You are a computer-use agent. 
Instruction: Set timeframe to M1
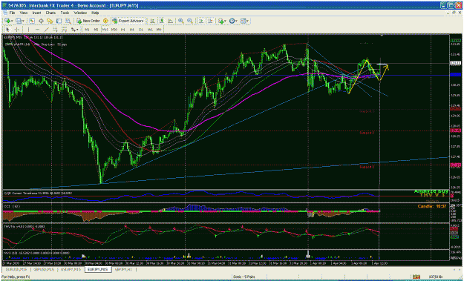point(87,30)
